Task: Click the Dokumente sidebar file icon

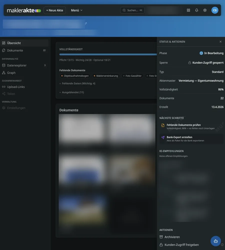Action: [4, 50]
